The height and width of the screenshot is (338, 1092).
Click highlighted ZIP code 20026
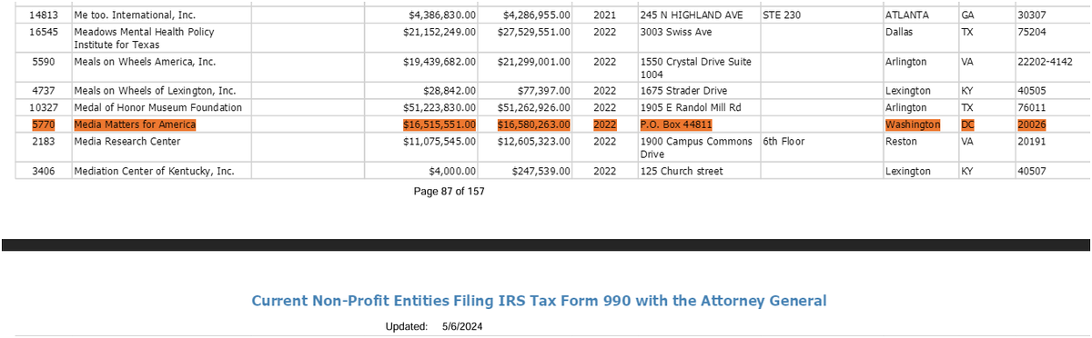(1033, 124)
